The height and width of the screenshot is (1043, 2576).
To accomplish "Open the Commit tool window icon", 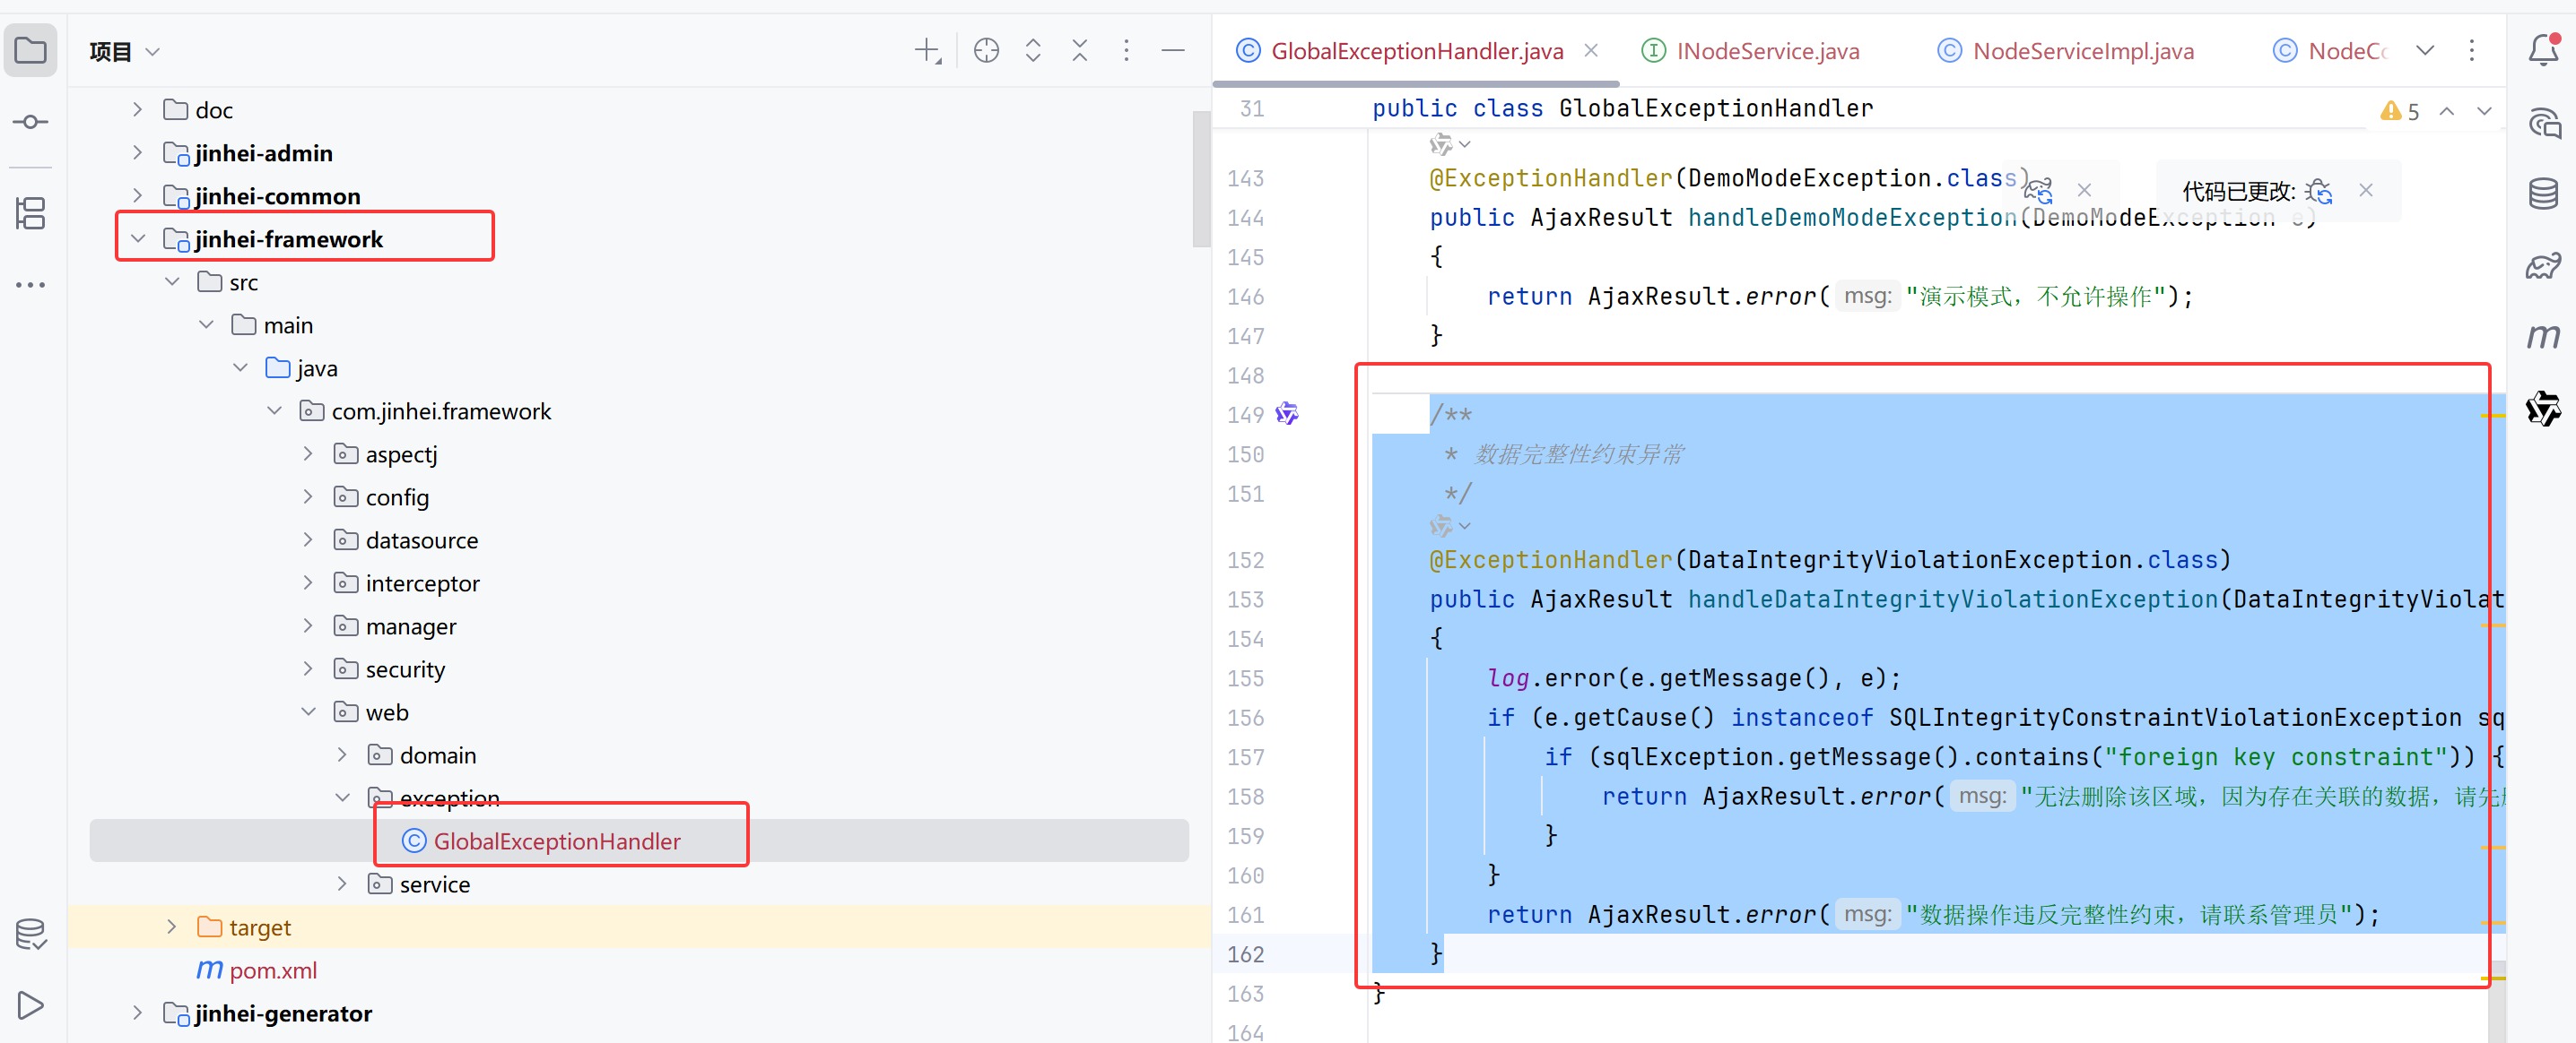I will 30,122.
